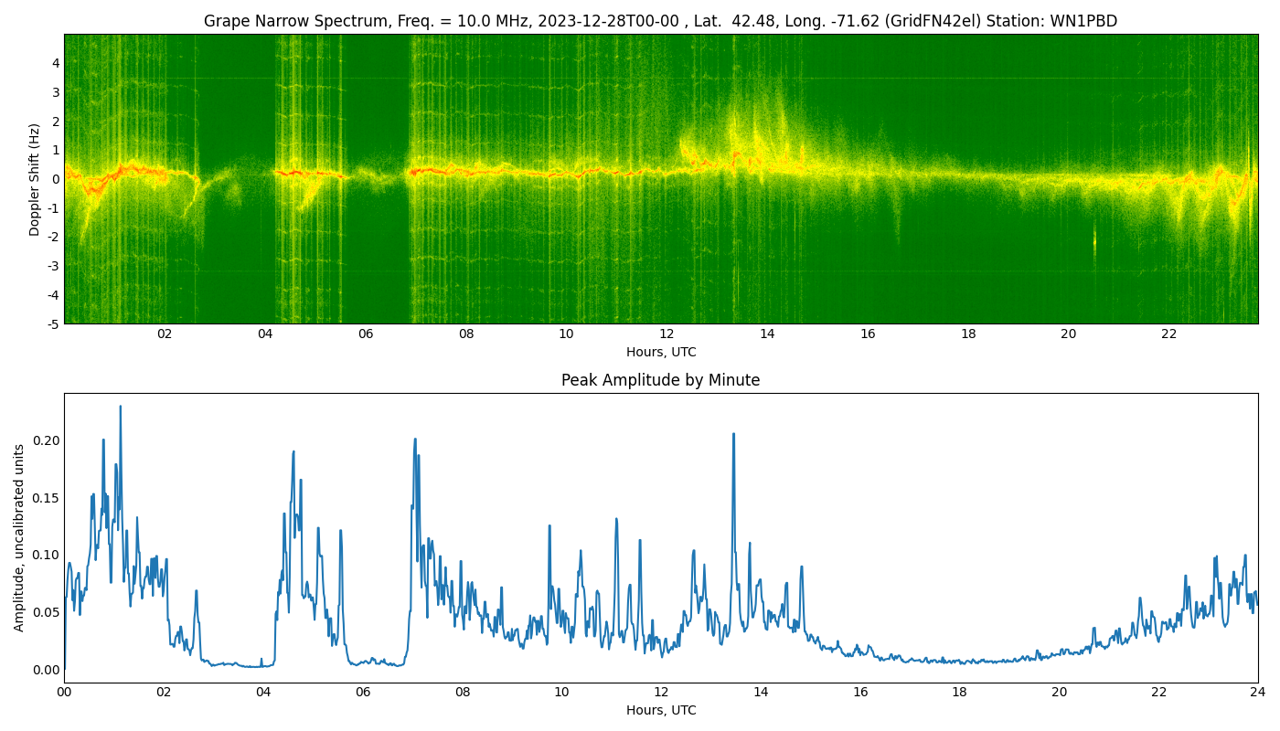The height and width of the screenshot is (731, 1280).
Task: Click Hours, UTC label under spectrum plot
Action: pyautogui.click(x=660, y=352)
